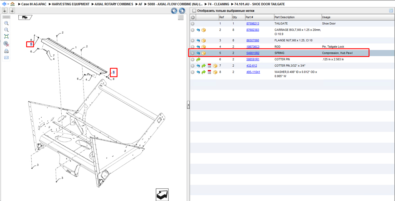Go to previous illustration blue arrow

[174, 11]
